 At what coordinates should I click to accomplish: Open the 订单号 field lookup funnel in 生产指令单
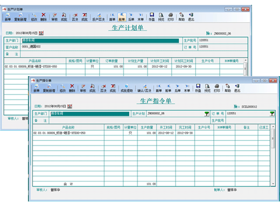point(272,114)
